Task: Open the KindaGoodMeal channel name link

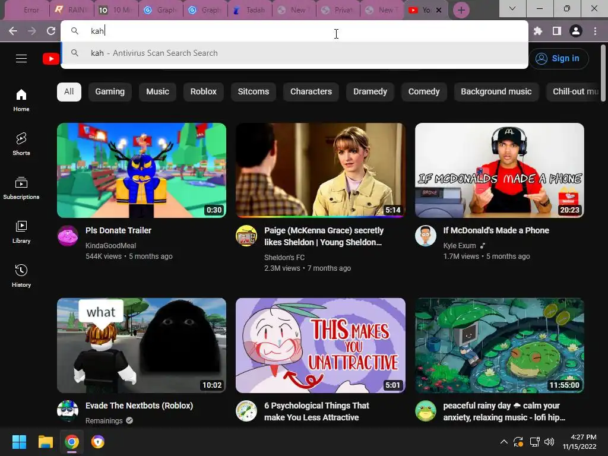Action: pyautogui.click(x=110, y=246)
